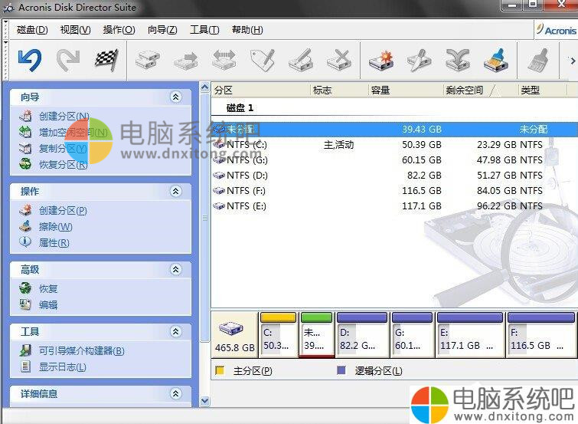Click the grayed disk copy toolbar icon

[x=148, y=61]
